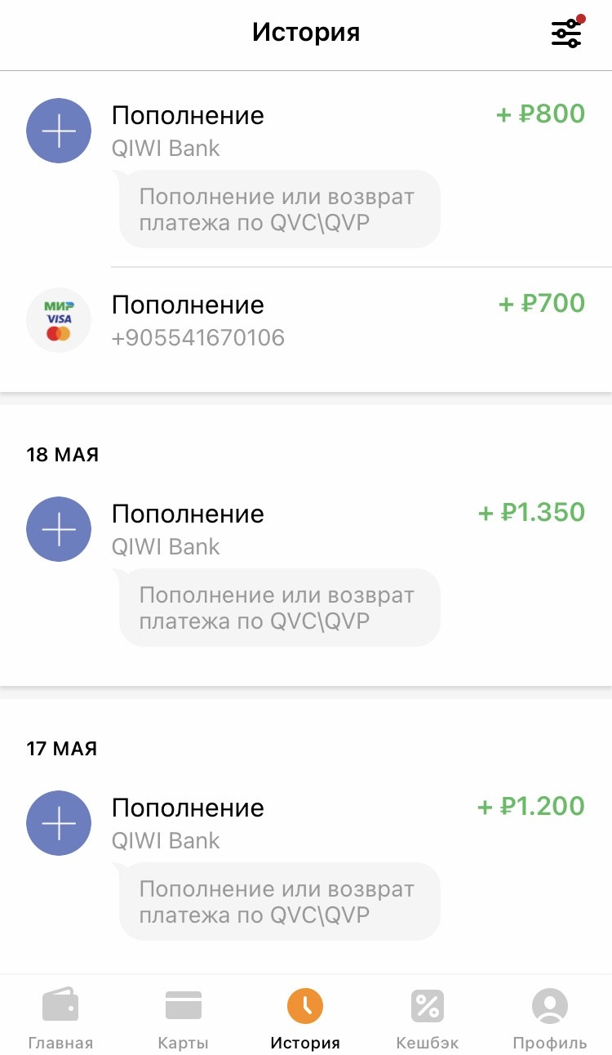Tap the 17 МАЯ date header
Screen dimensions: 612x1055
click(x=62, y=749)
